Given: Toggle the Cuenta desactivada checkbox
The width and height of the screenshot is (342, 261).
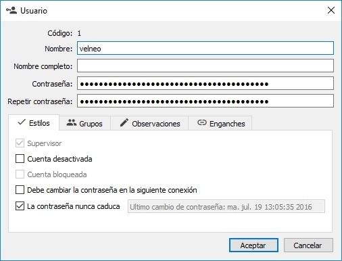Looking at the screenshot, I should pos(20,159).
